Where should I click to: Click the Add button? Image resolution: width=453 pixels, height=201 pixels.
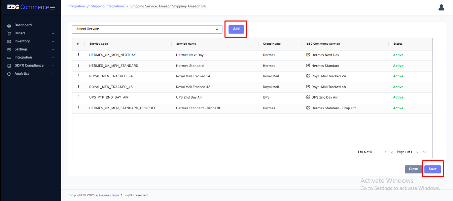click(x=236, y=29)
